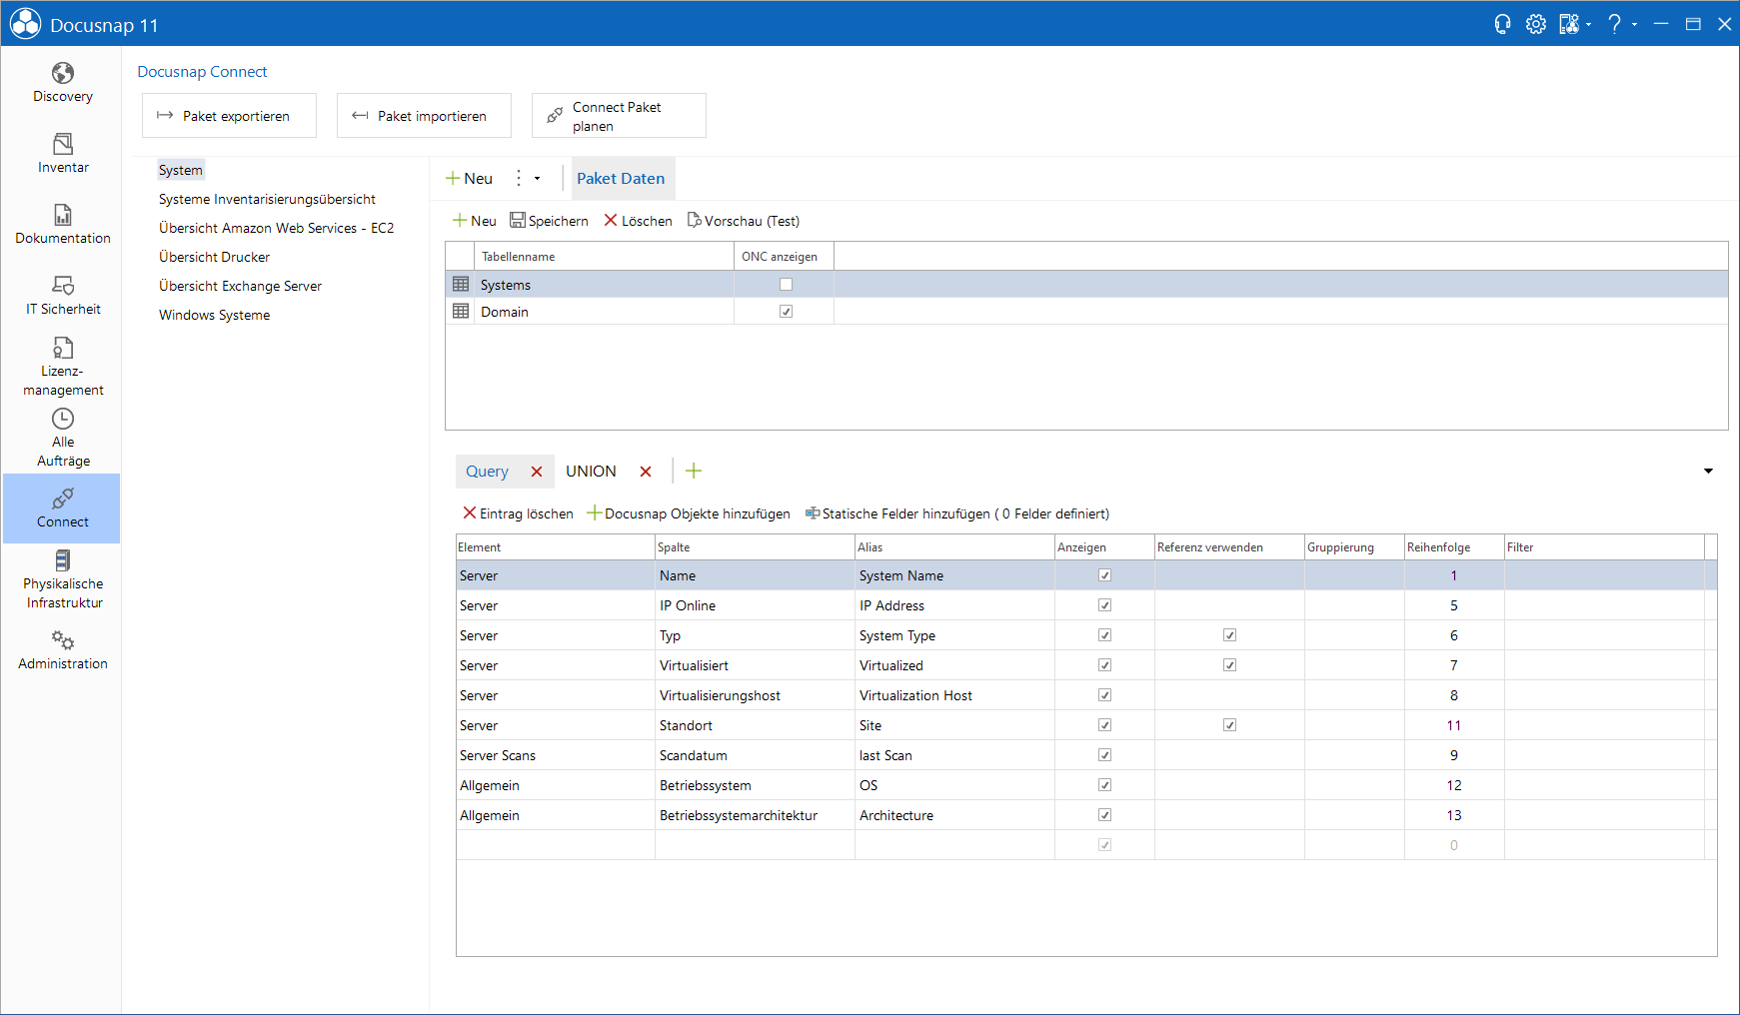Select Windows Systeme package

[x=214, y=315]
